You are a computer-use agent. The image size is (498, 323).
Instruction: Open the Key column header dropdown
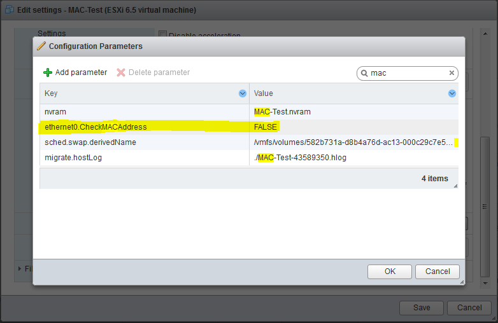click(243, 93)
